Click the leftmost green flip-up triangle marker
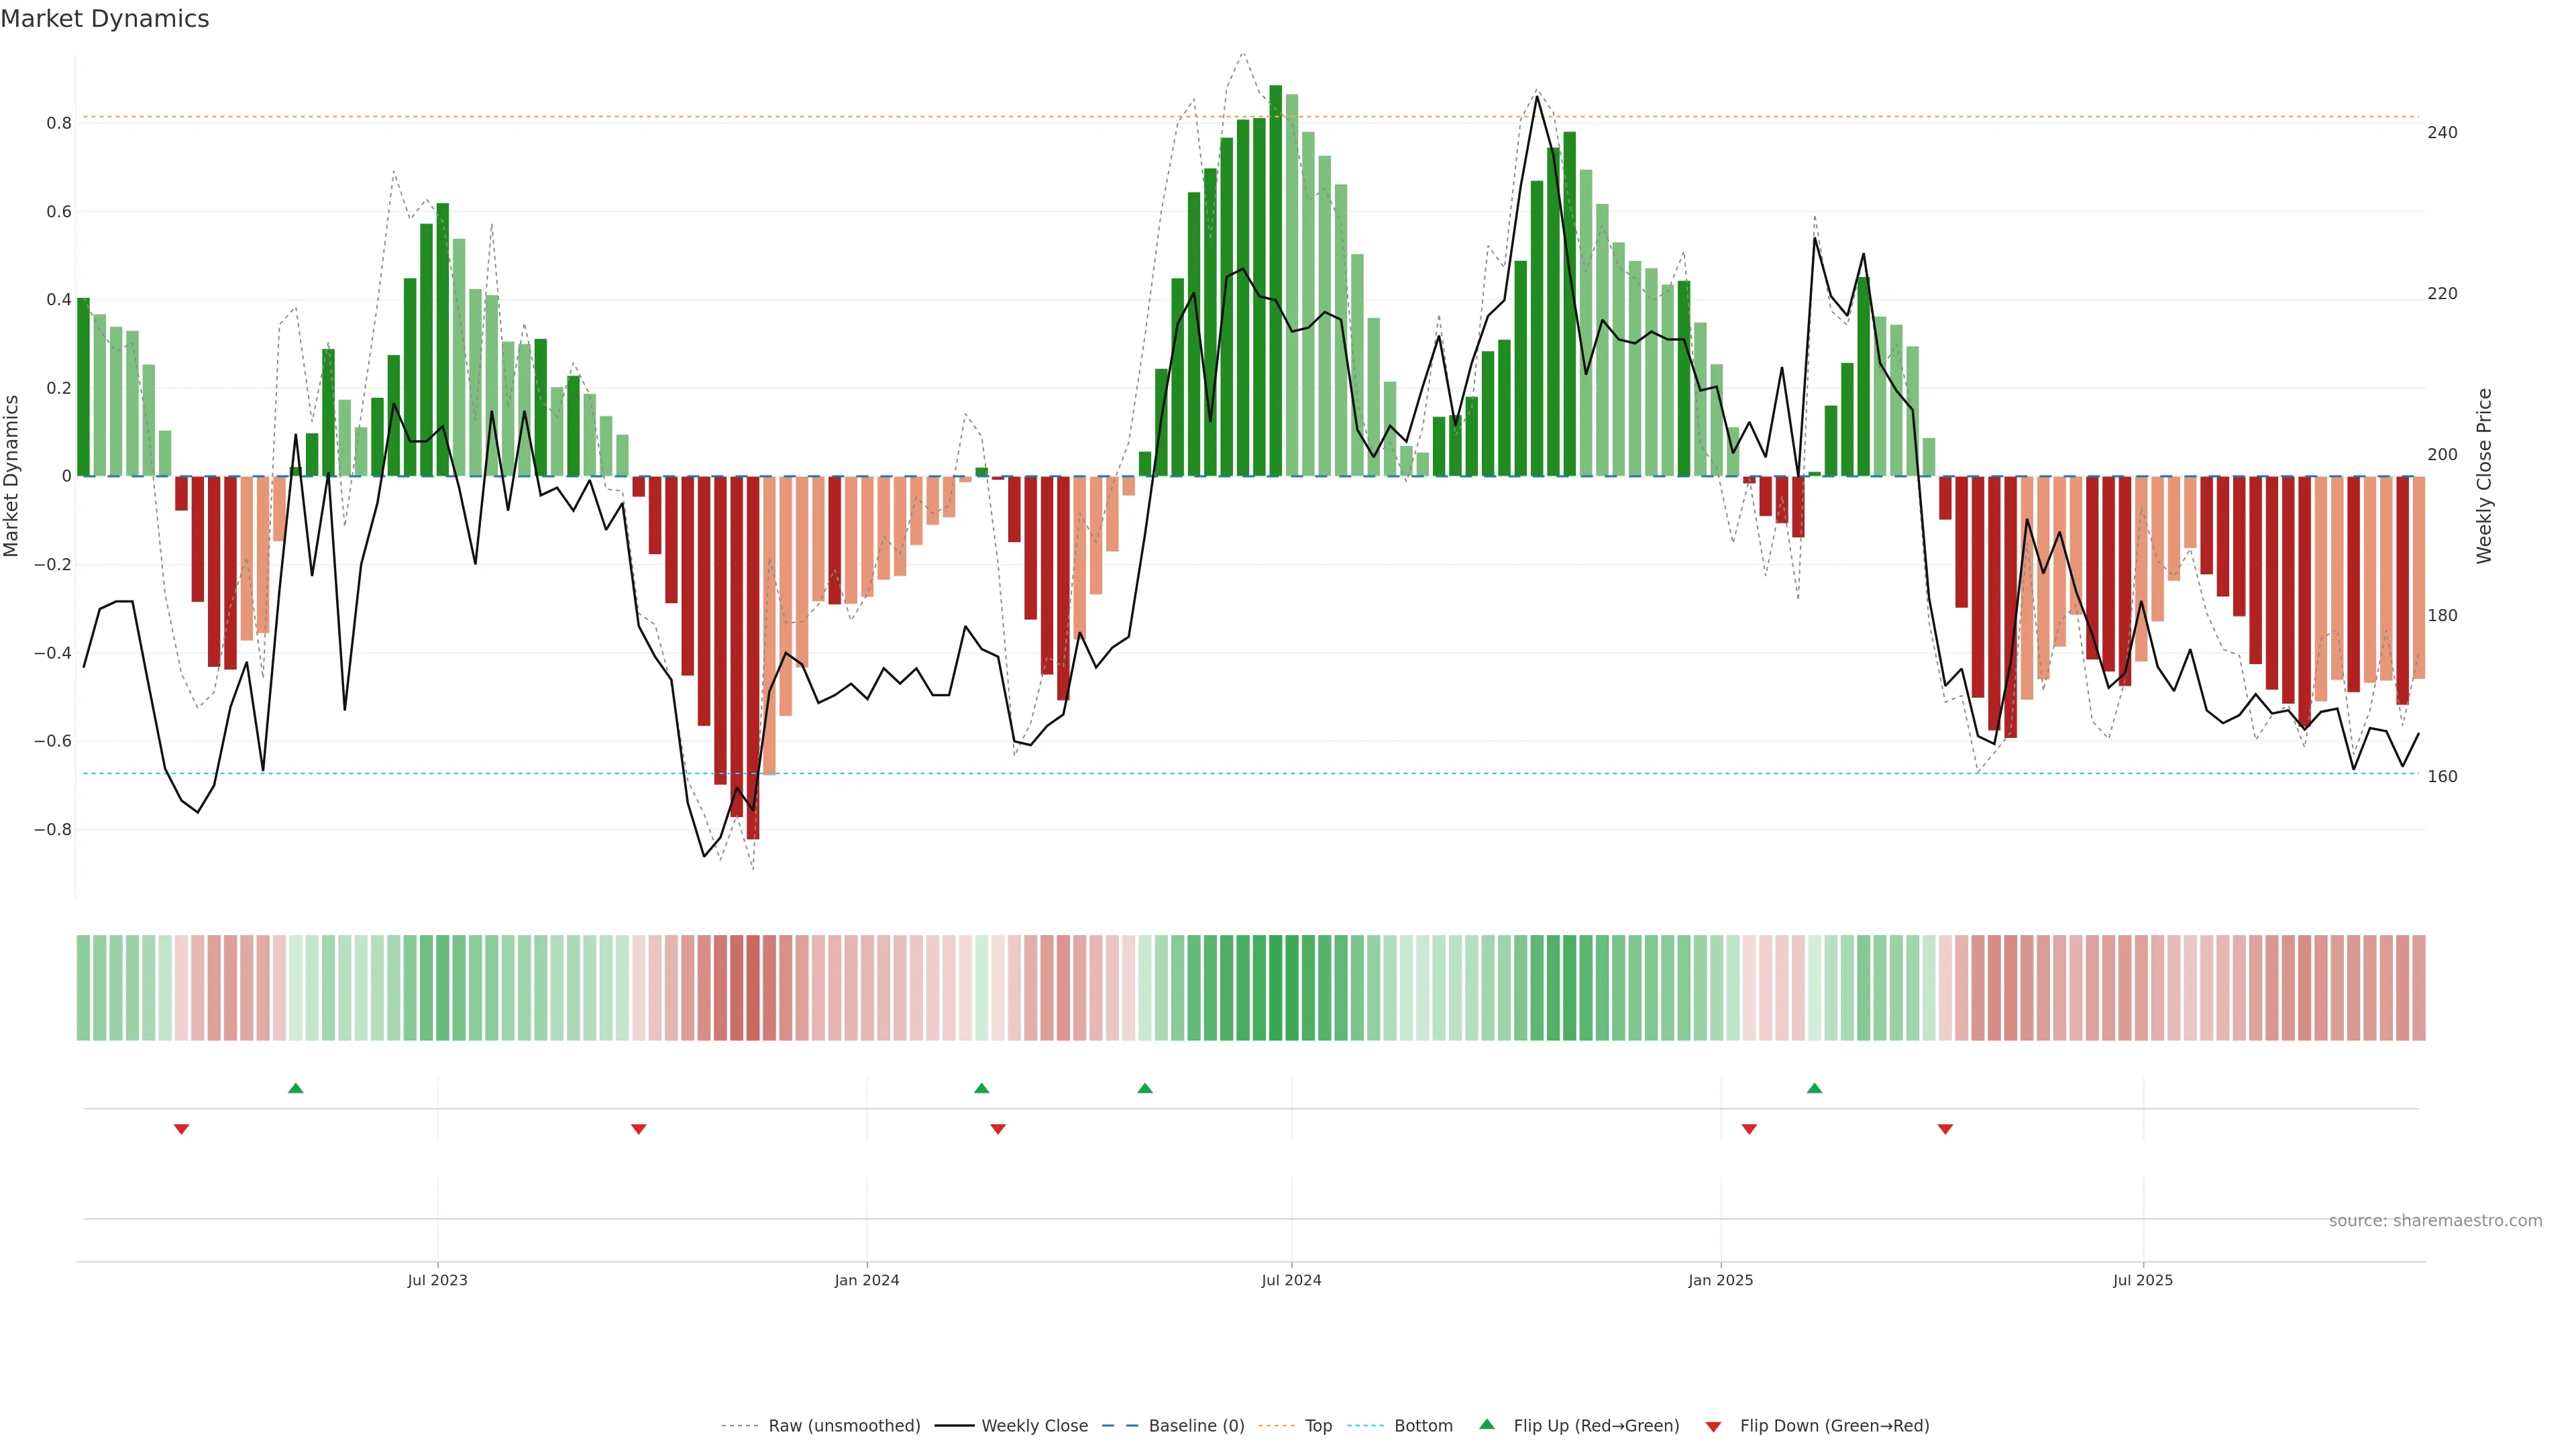 point(295,1088)
